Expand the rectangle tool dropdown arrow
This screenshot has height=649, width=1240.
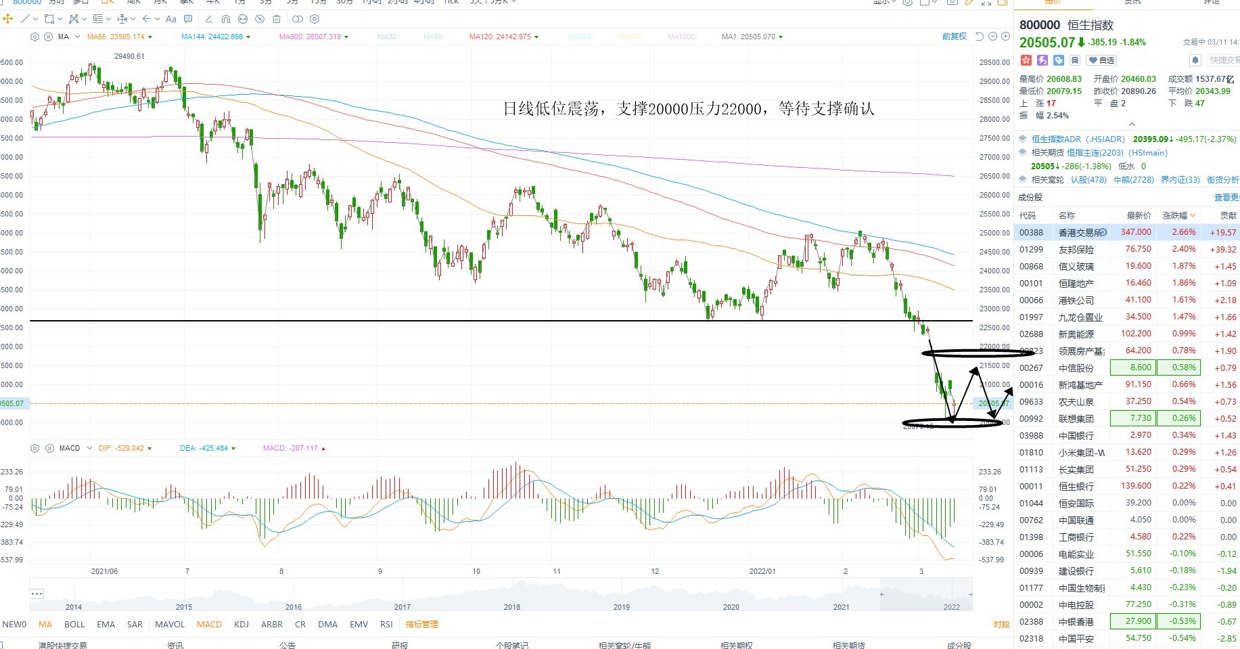60,19
